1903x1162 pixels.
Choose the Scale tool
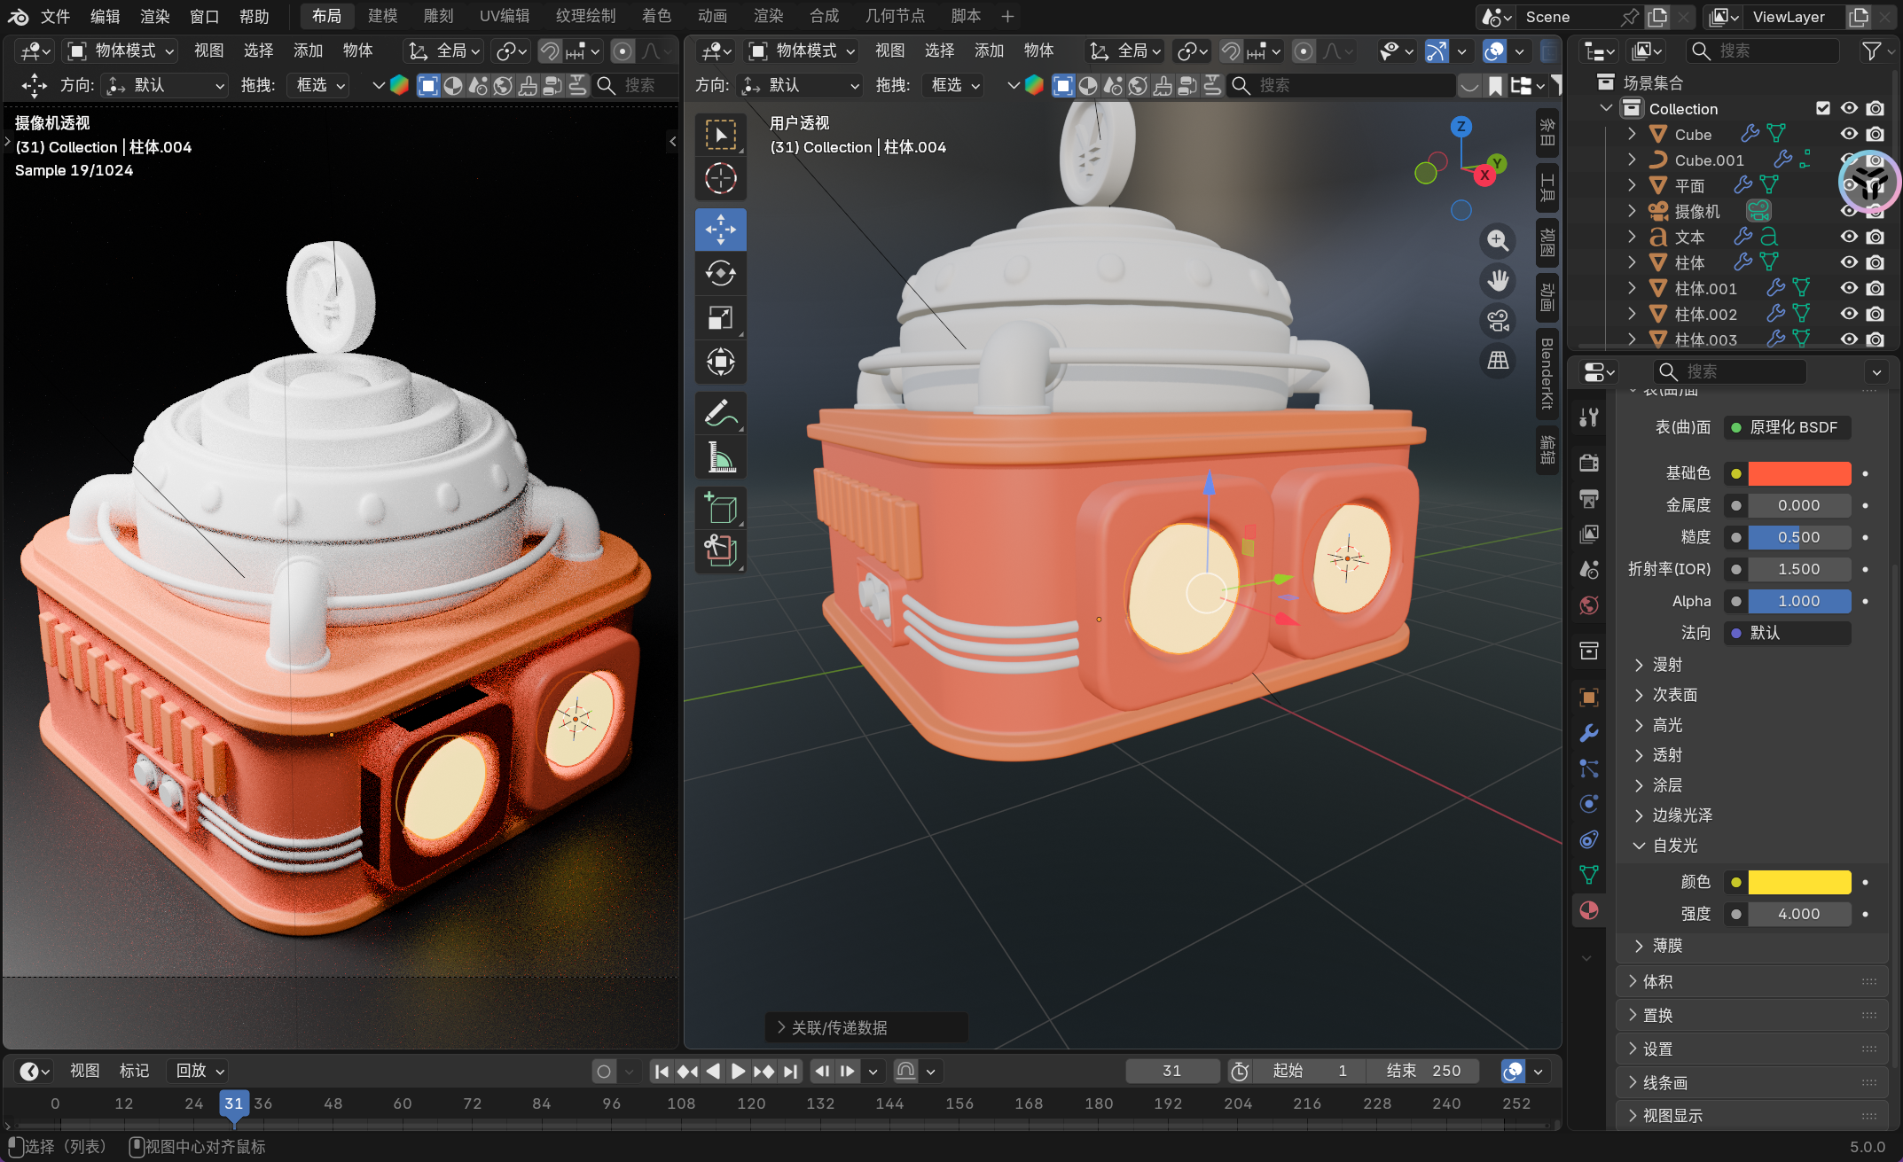click(720, 317)
